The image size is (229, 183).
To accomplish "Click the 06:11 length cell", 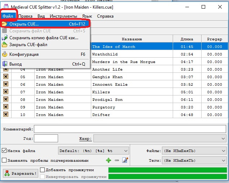I will [x=187, y=100].
